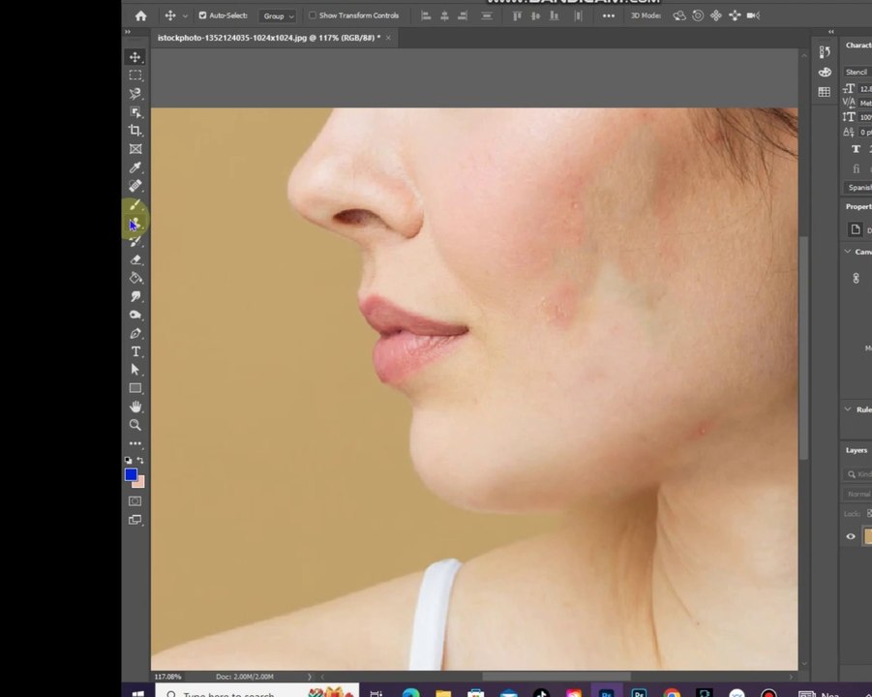Select the Dodge tool
Image resolution: width=872 pixels, height=697 pixels.
[135, 315]
